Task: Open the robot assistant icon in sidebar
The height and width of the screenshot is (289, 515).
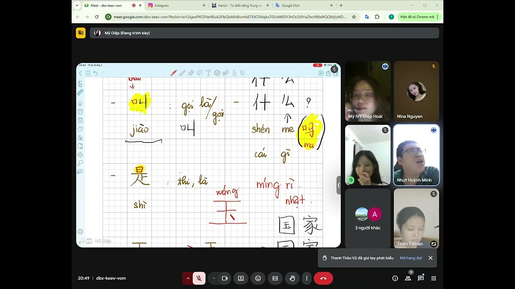Action: [80, 155]
